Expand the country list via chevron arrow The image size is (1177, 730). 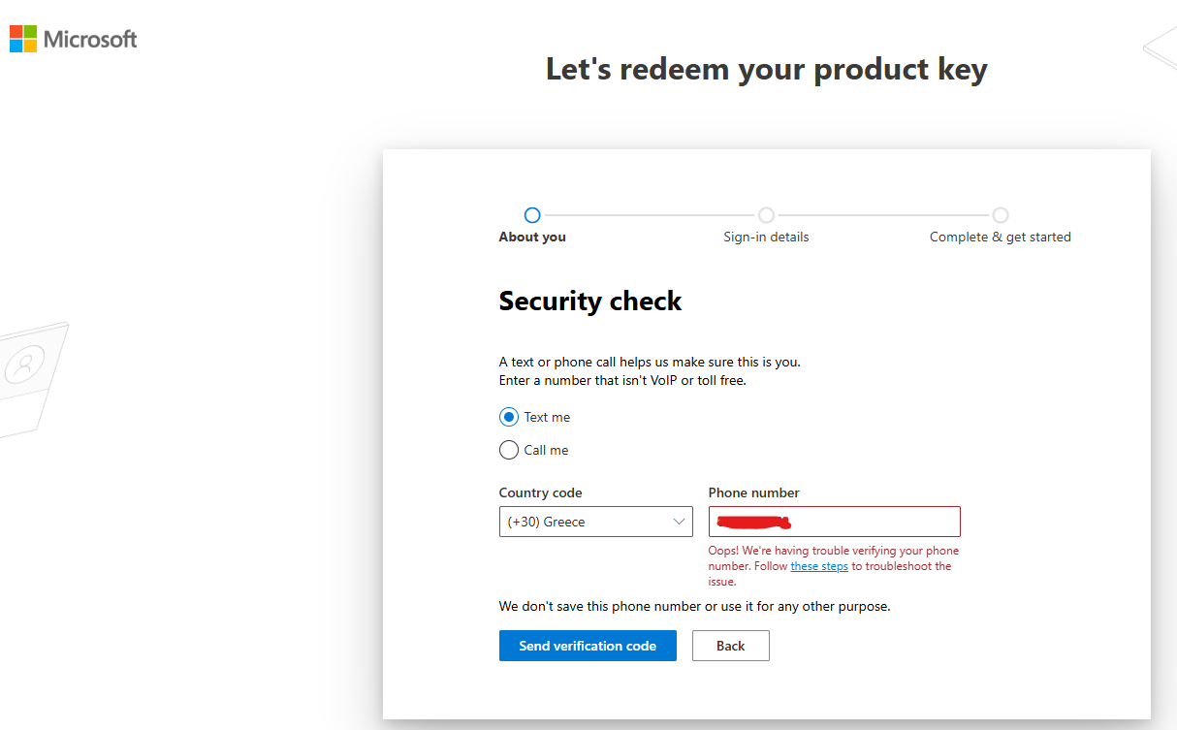[679, 522]
